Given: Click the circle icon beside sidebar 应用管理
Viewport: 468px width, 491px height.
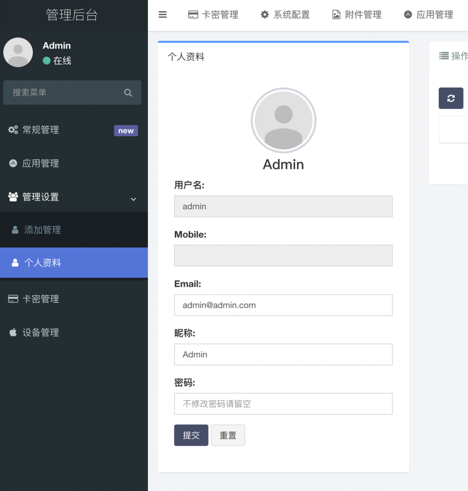Looking at the screenshot, I should 13,163.
